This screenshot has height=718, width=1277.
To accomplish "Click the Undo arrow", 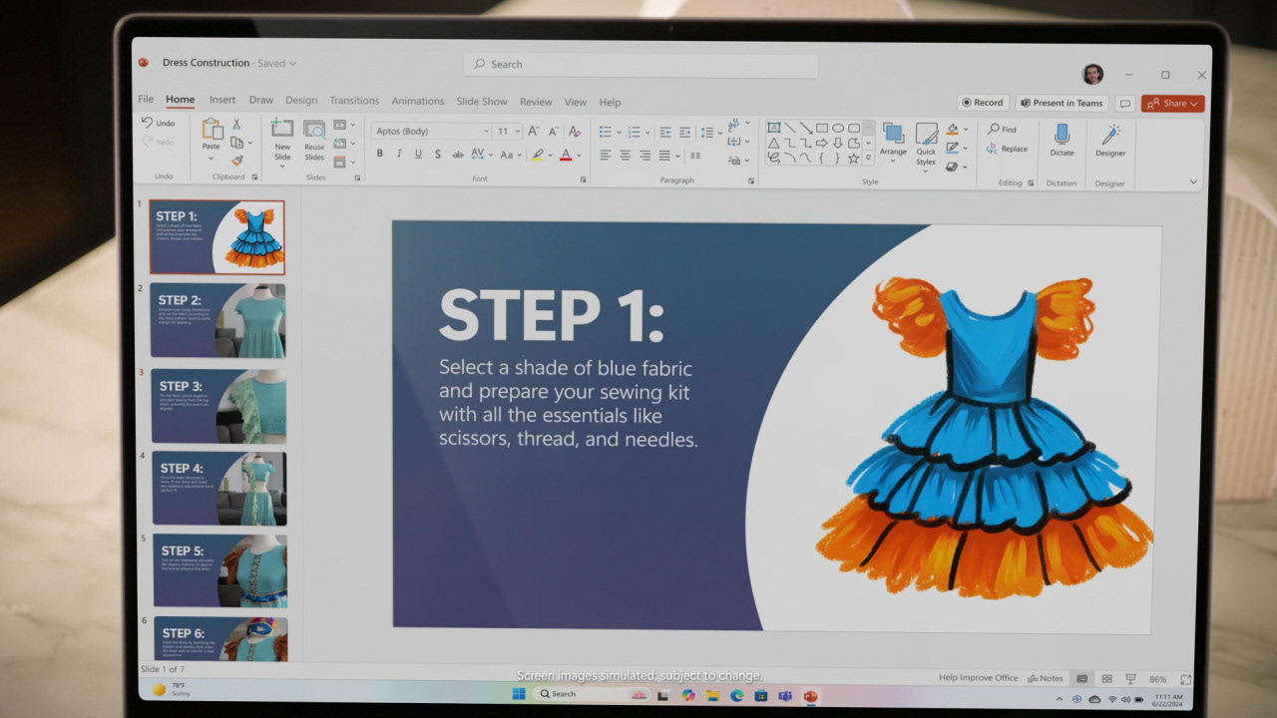I will [x=148, y=123].
